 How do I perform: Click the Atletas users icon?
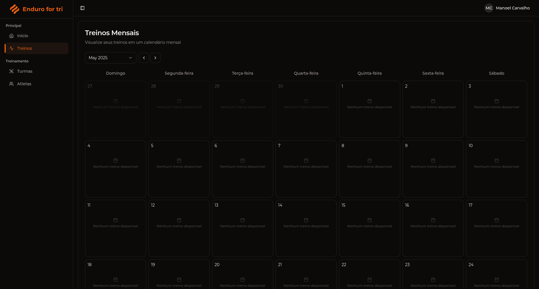click(x=11, y=84)
